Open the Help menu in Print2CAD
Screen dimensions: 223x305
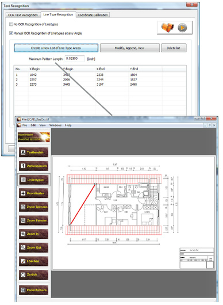(x=68, y=125)
